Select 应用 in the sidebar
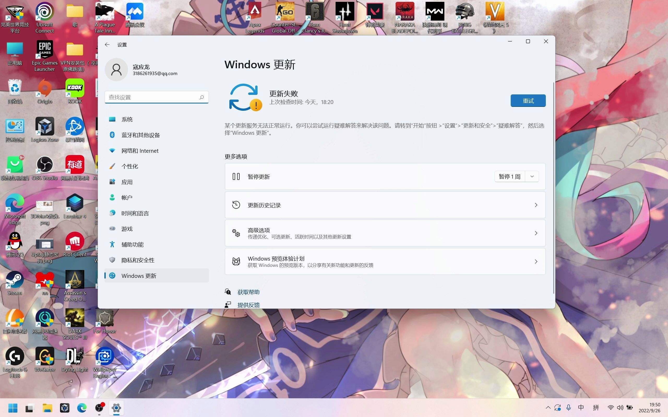 [157, 182]
